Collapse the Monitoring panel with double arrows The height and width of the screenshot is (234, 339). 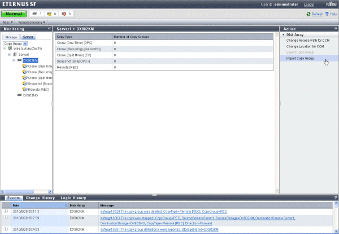(x=50, y=28)
